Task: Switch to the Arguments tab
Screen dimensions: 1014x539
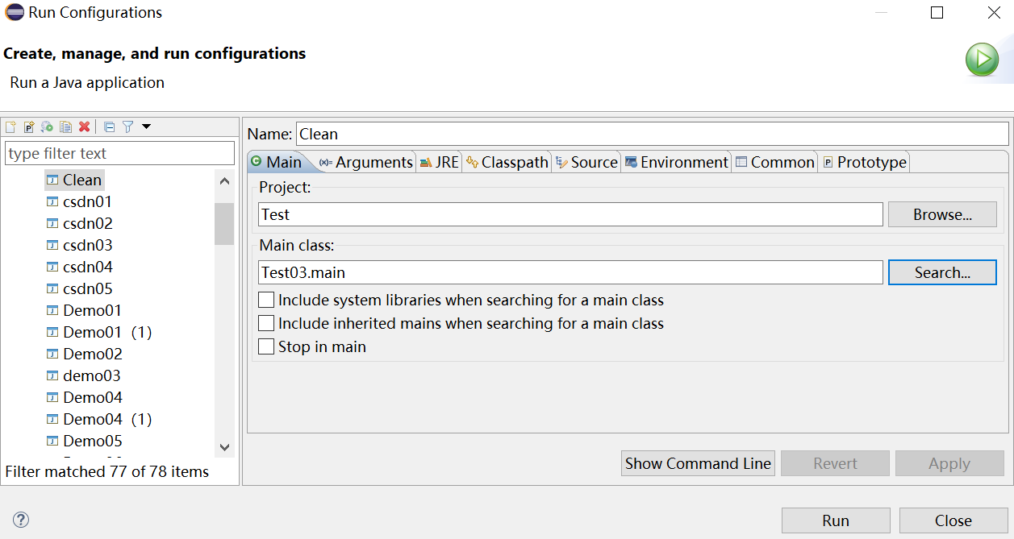Action: pos(366,162)
